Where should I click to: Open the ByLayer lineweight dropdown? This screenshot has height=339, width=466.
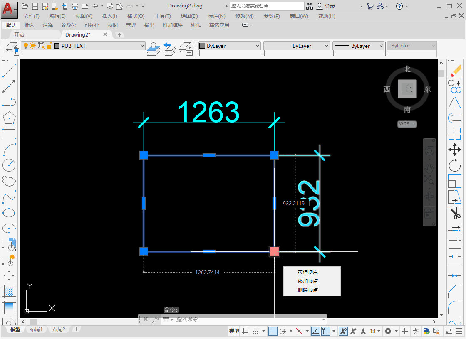tap(381, 46)
